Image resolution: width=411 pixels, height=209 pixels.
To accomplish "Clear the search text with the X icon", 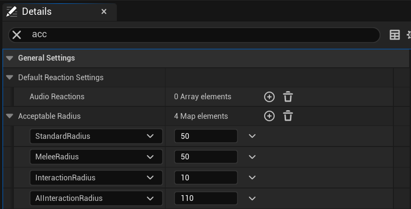I will (x=17, y=34).
